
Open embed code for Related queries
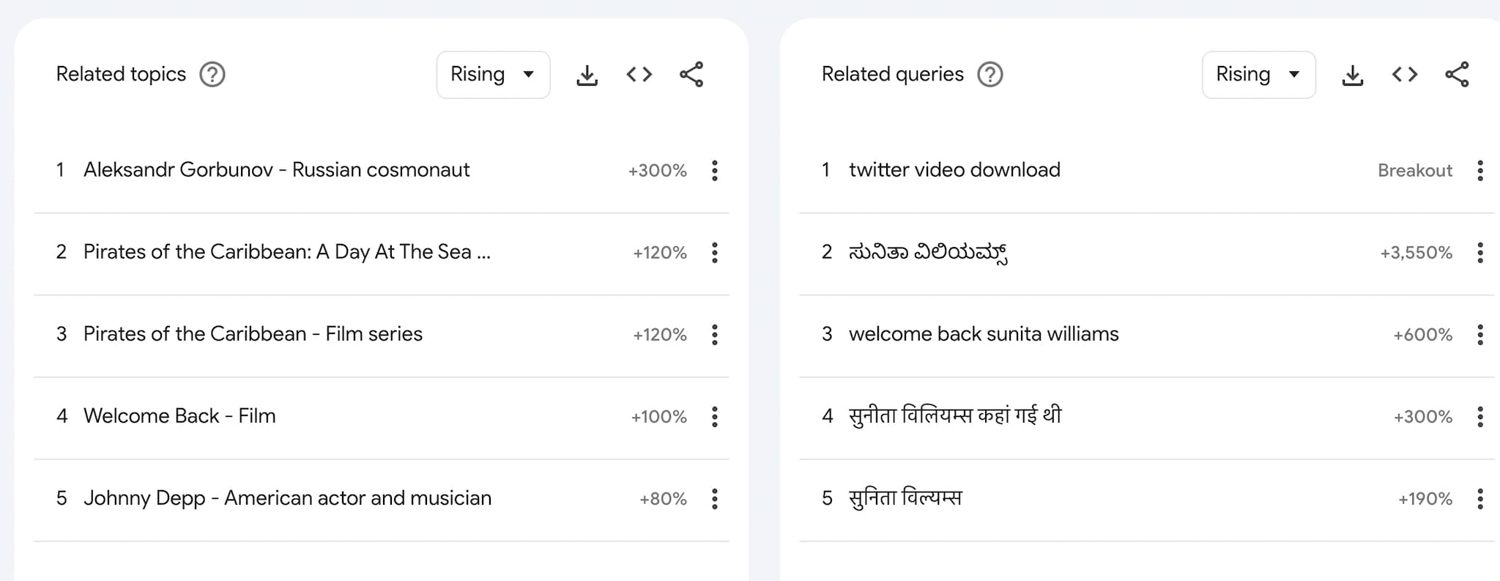1404,75
